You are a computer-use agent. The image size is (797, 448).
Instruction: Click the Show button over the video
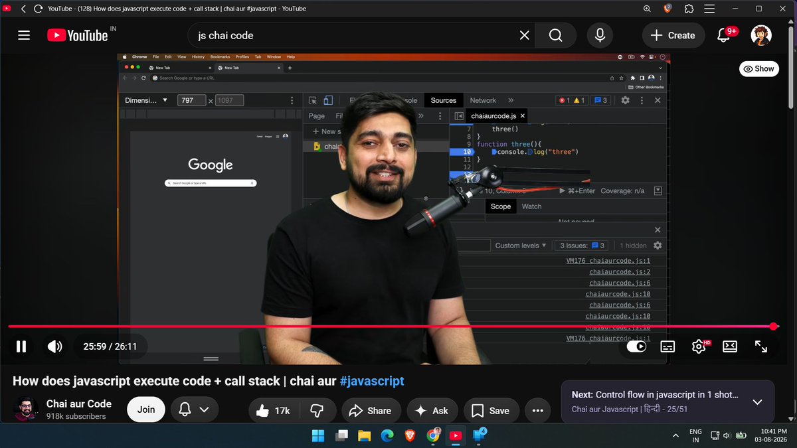[x=758, y=68]
